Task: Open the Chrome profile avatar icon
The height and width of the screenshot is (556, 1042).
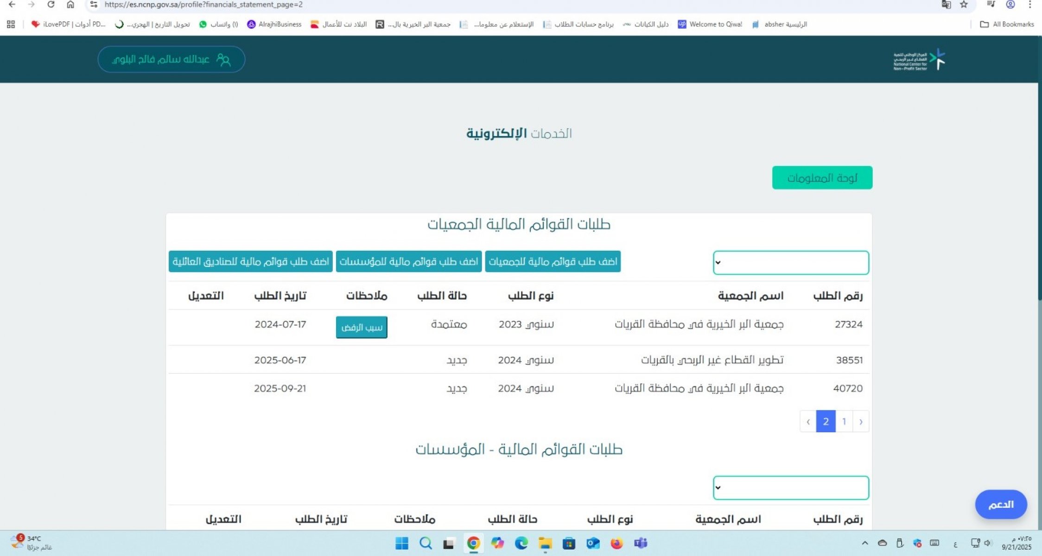Action: point(1010,5)
